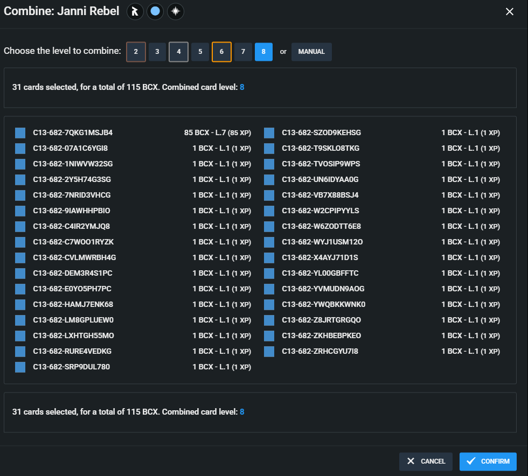This screenshot has height=476, width=528.
Task: Untick card C13-682-HAMJ7ENK68
Action: [20, 305]
